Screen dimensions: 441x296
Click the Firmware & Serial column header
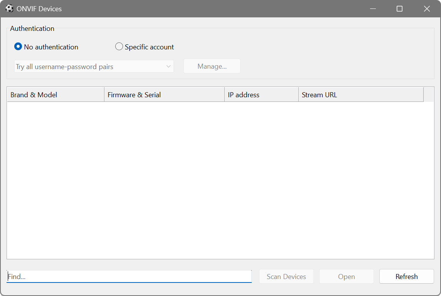click(x=164, y=95)
